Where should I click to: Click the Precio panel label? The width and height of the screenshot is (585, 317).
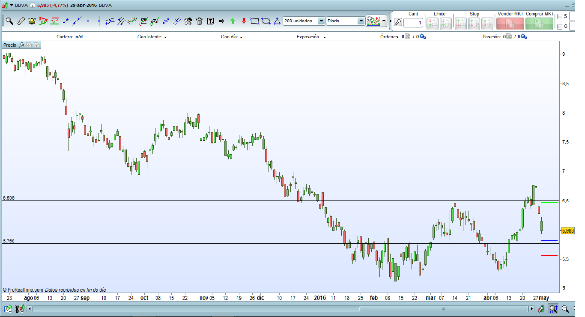[10, 45]
